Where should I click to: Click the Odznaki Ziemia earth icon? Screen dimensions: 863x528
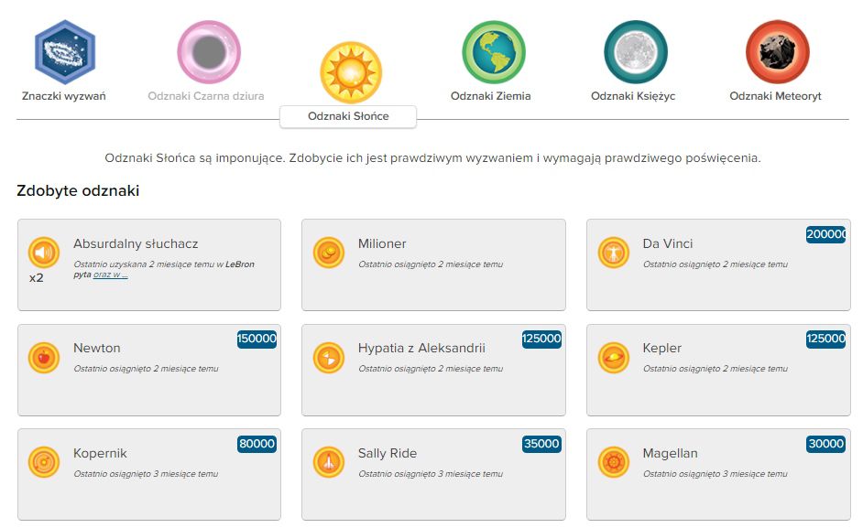coord(494,52)
